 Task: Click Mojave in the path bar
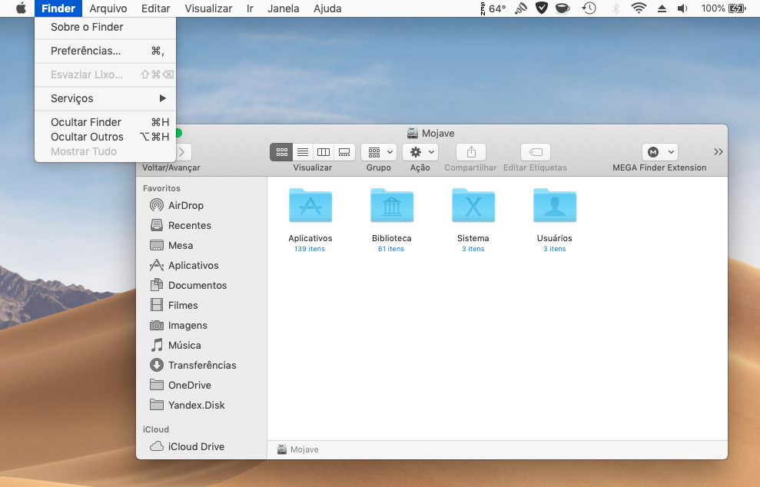tap(297, 449)
